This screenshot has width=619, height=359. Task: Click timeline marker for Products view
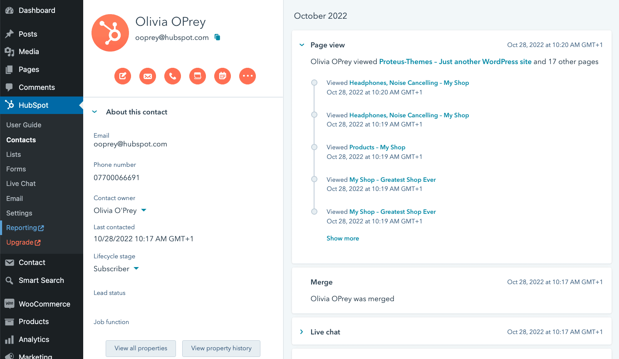point(314,147)
